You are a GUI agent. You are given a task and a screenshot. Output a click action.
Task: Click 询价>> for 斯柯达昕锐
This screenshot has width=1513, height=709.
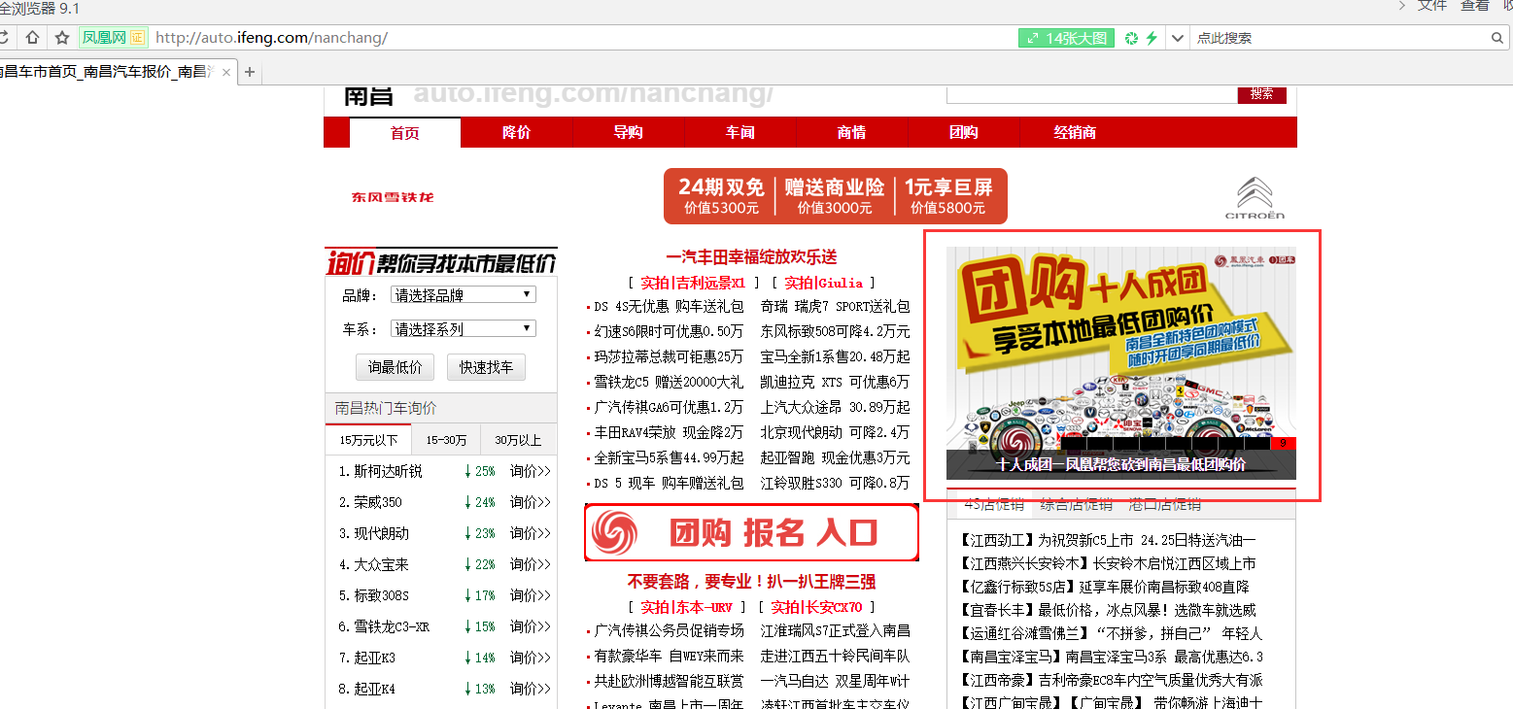[531, 471]
